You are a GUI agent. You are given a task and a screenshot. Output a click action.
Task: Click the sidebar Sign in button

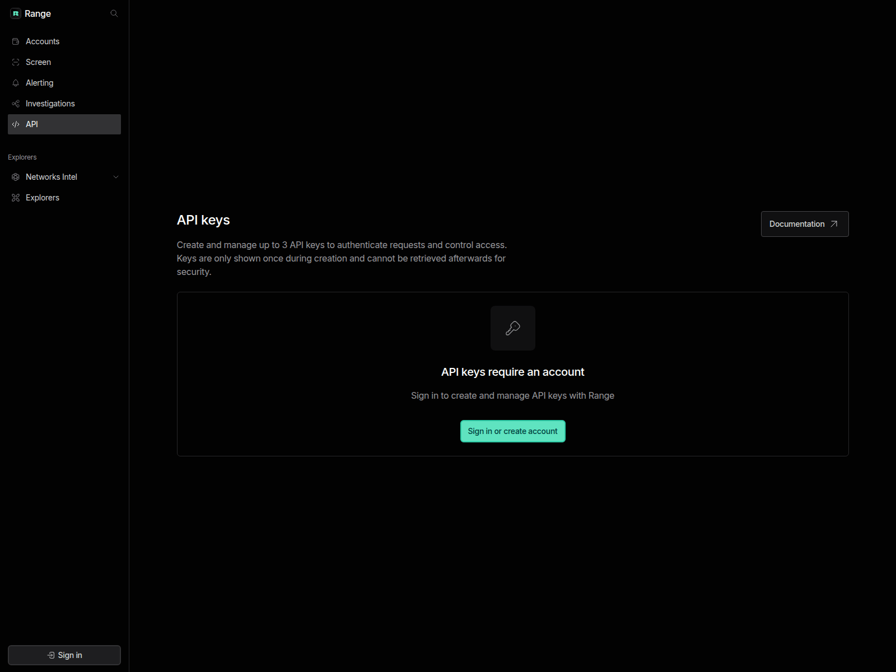click(64, 655)
